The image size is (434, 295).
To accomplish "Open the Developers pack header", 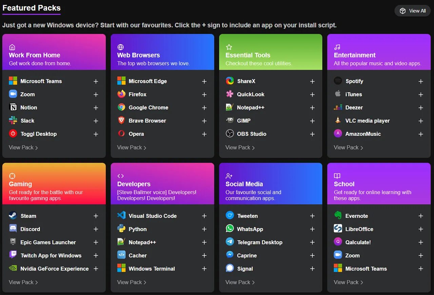I will (162, 184).
